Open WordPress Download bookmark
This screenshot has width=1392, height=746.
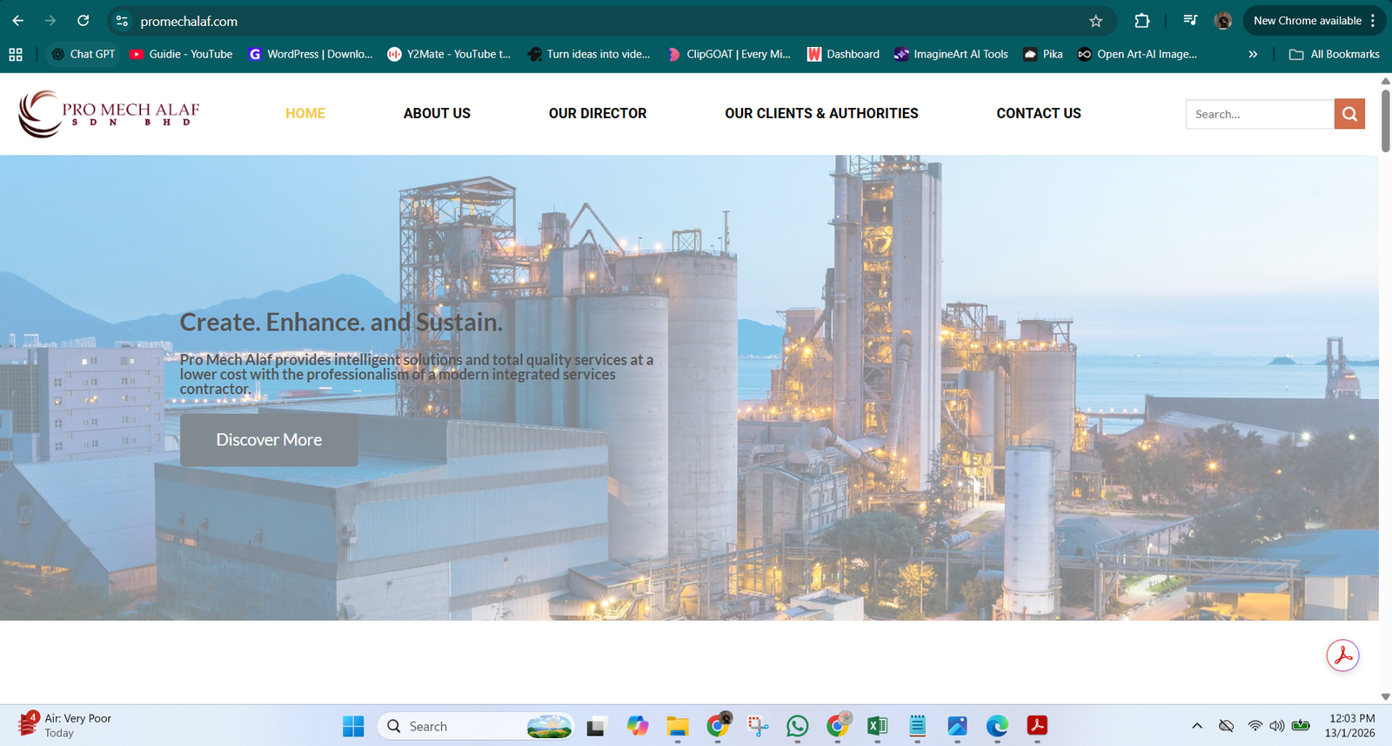tap(311, 54)
